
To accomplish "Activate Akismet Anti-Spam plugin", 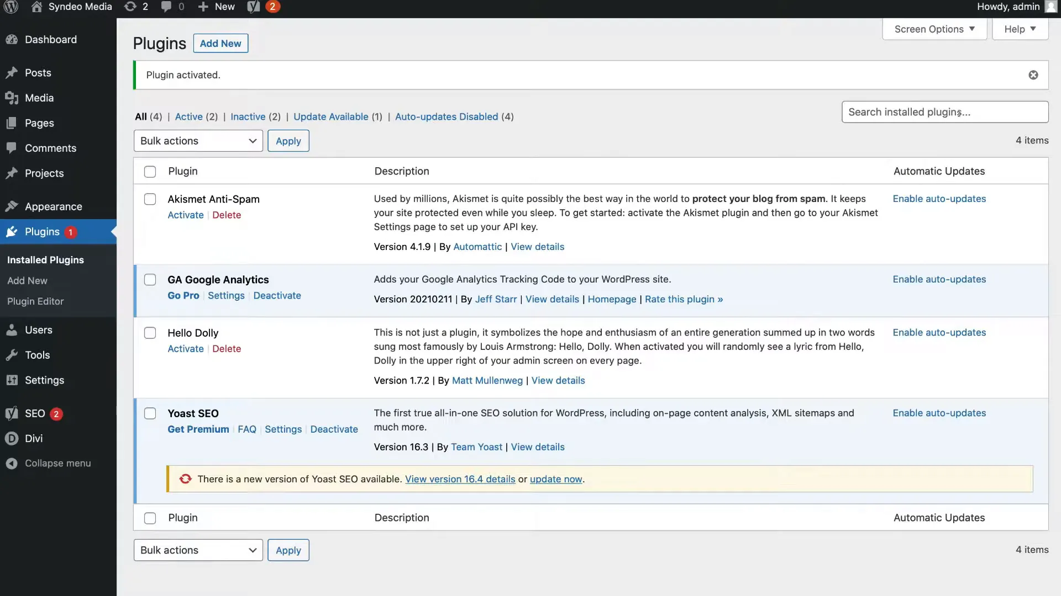I will 186,215.
